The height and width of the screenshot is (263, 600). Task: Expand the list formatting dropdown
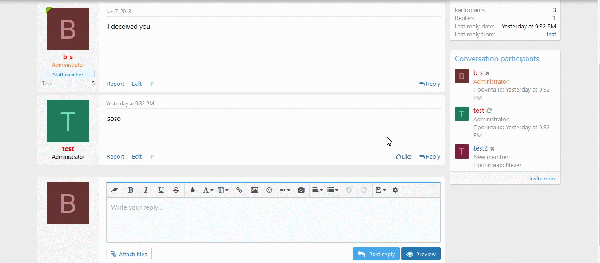click(x=332, y=190)
